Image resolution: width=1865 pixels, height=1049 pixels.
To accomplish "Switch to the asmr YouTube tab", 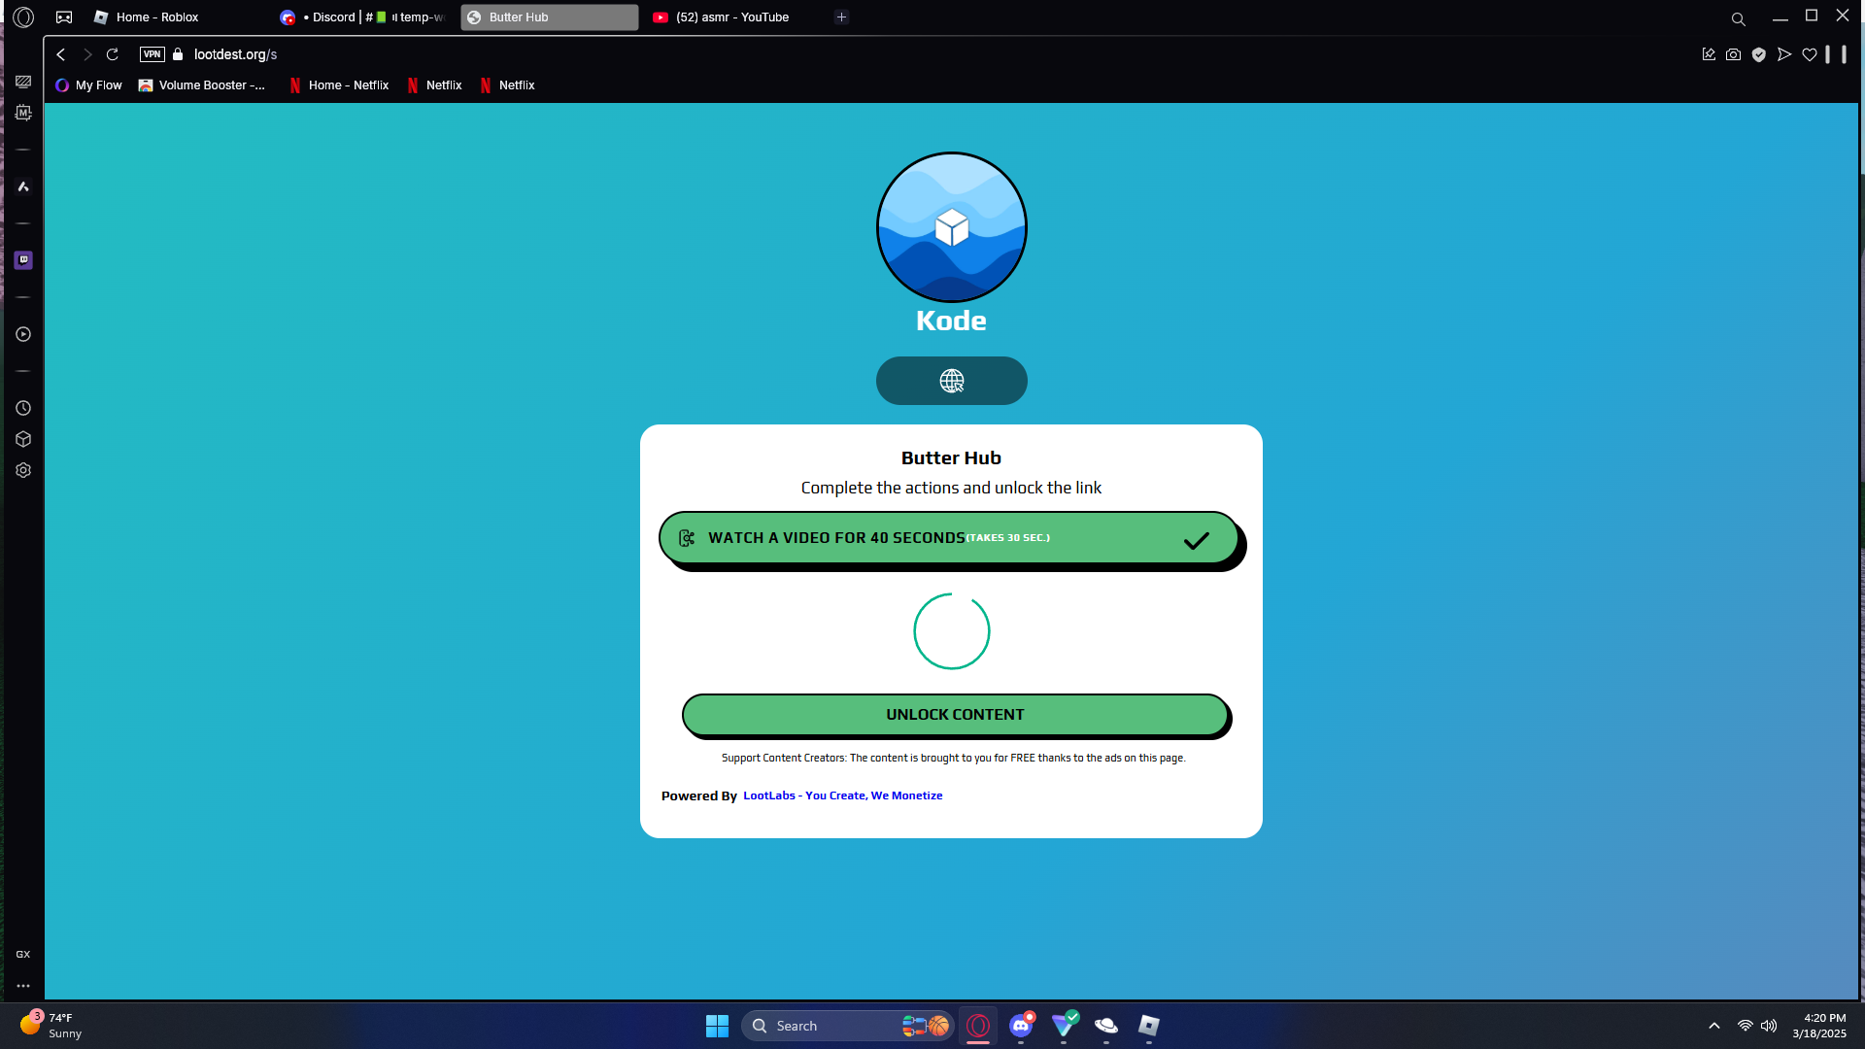I will 732,17.
